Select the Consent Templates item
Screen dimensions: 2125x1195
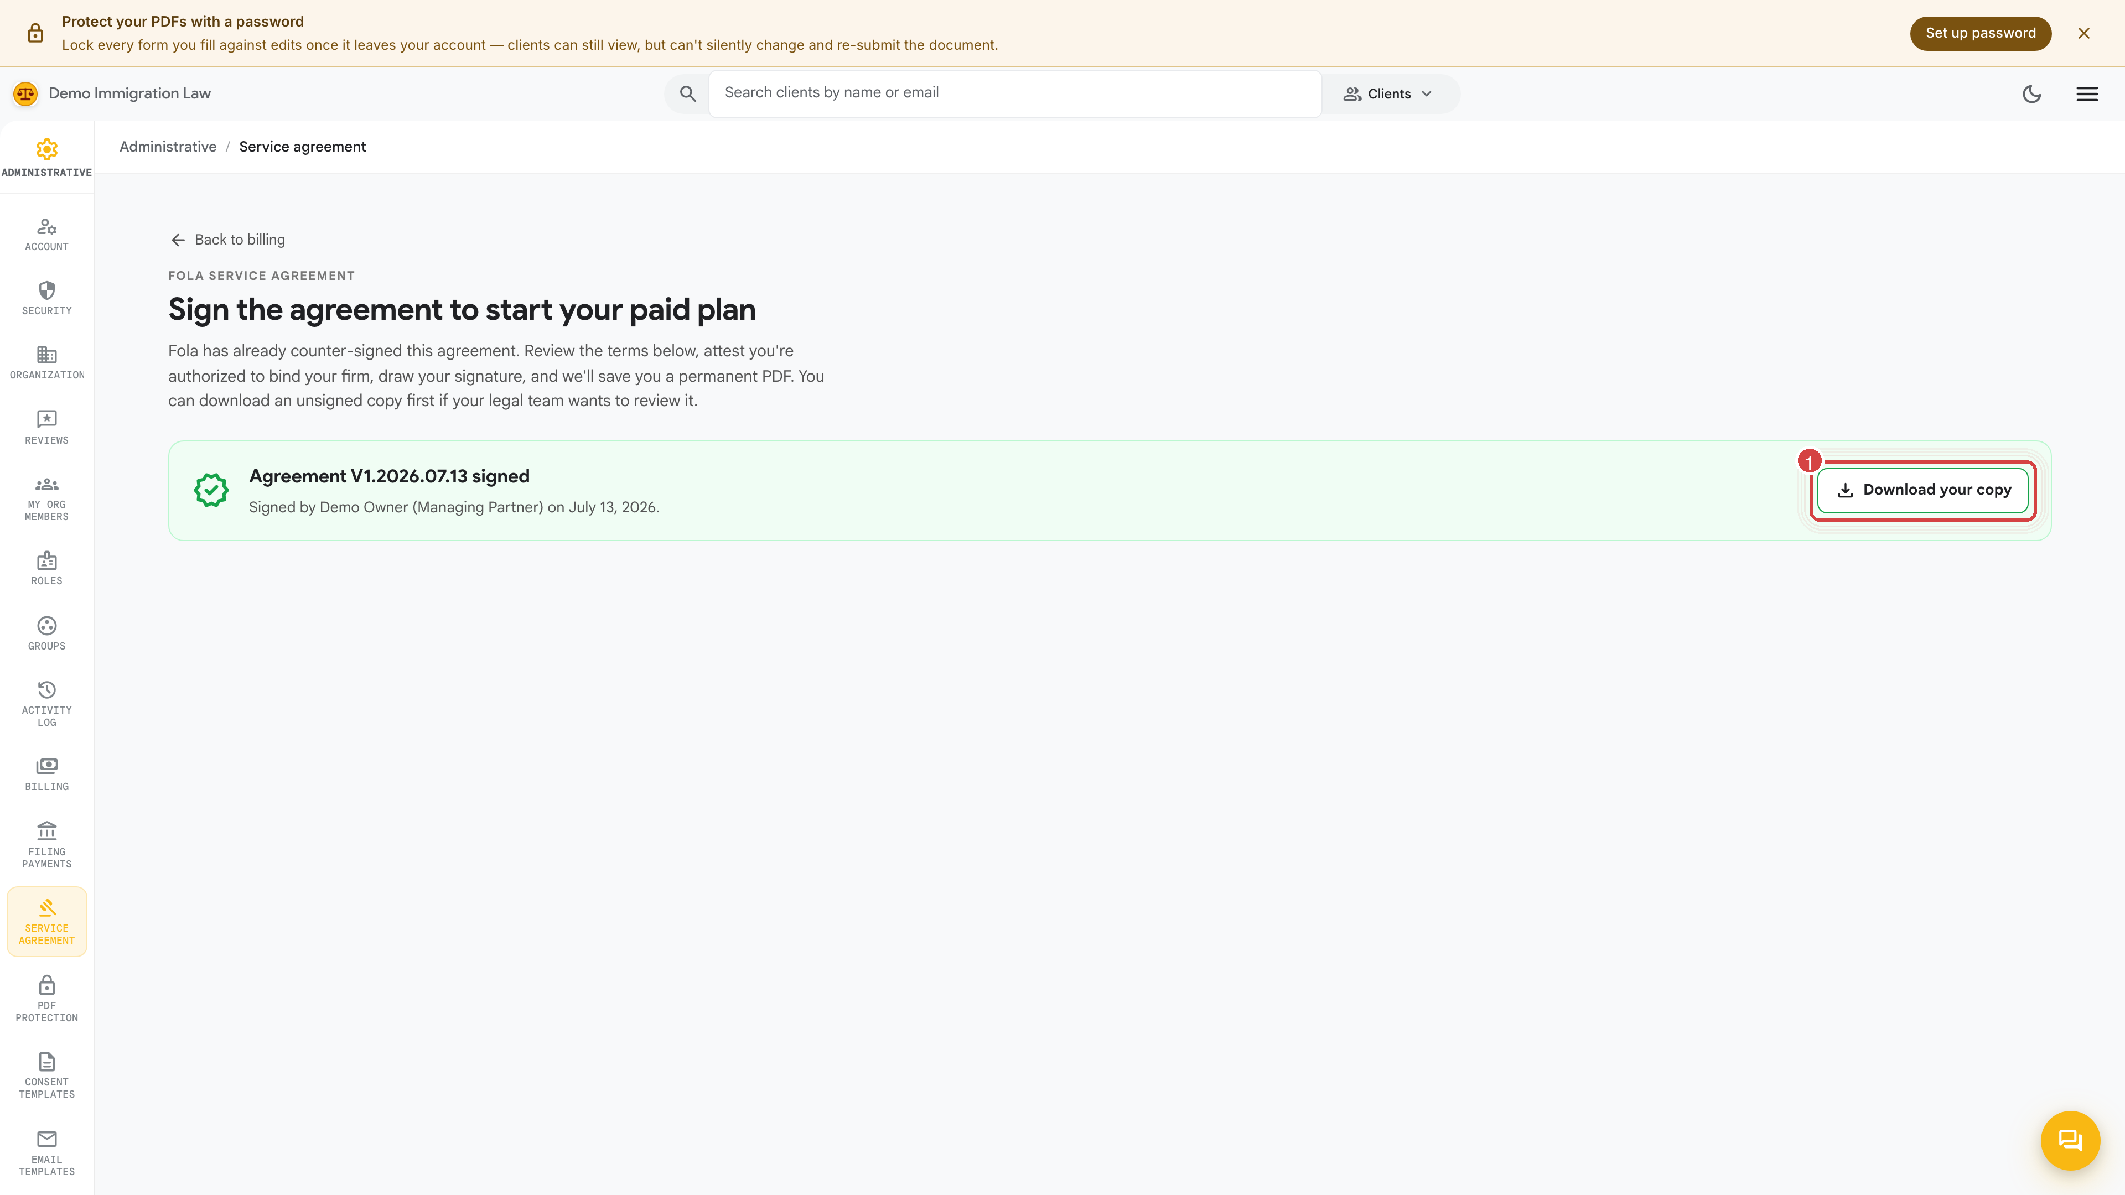tap(47, 1075)
